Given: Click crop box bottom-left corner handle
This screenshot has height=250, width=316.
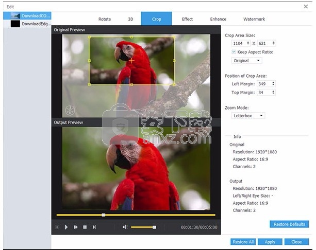Looking at the screenshot, I should click(90, 85).
